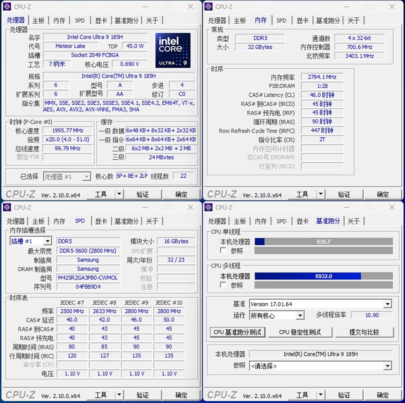Click 核心速度 value 1995.77 MHz
This screenshot has height=403, width=405.
[x=67, y=130]
